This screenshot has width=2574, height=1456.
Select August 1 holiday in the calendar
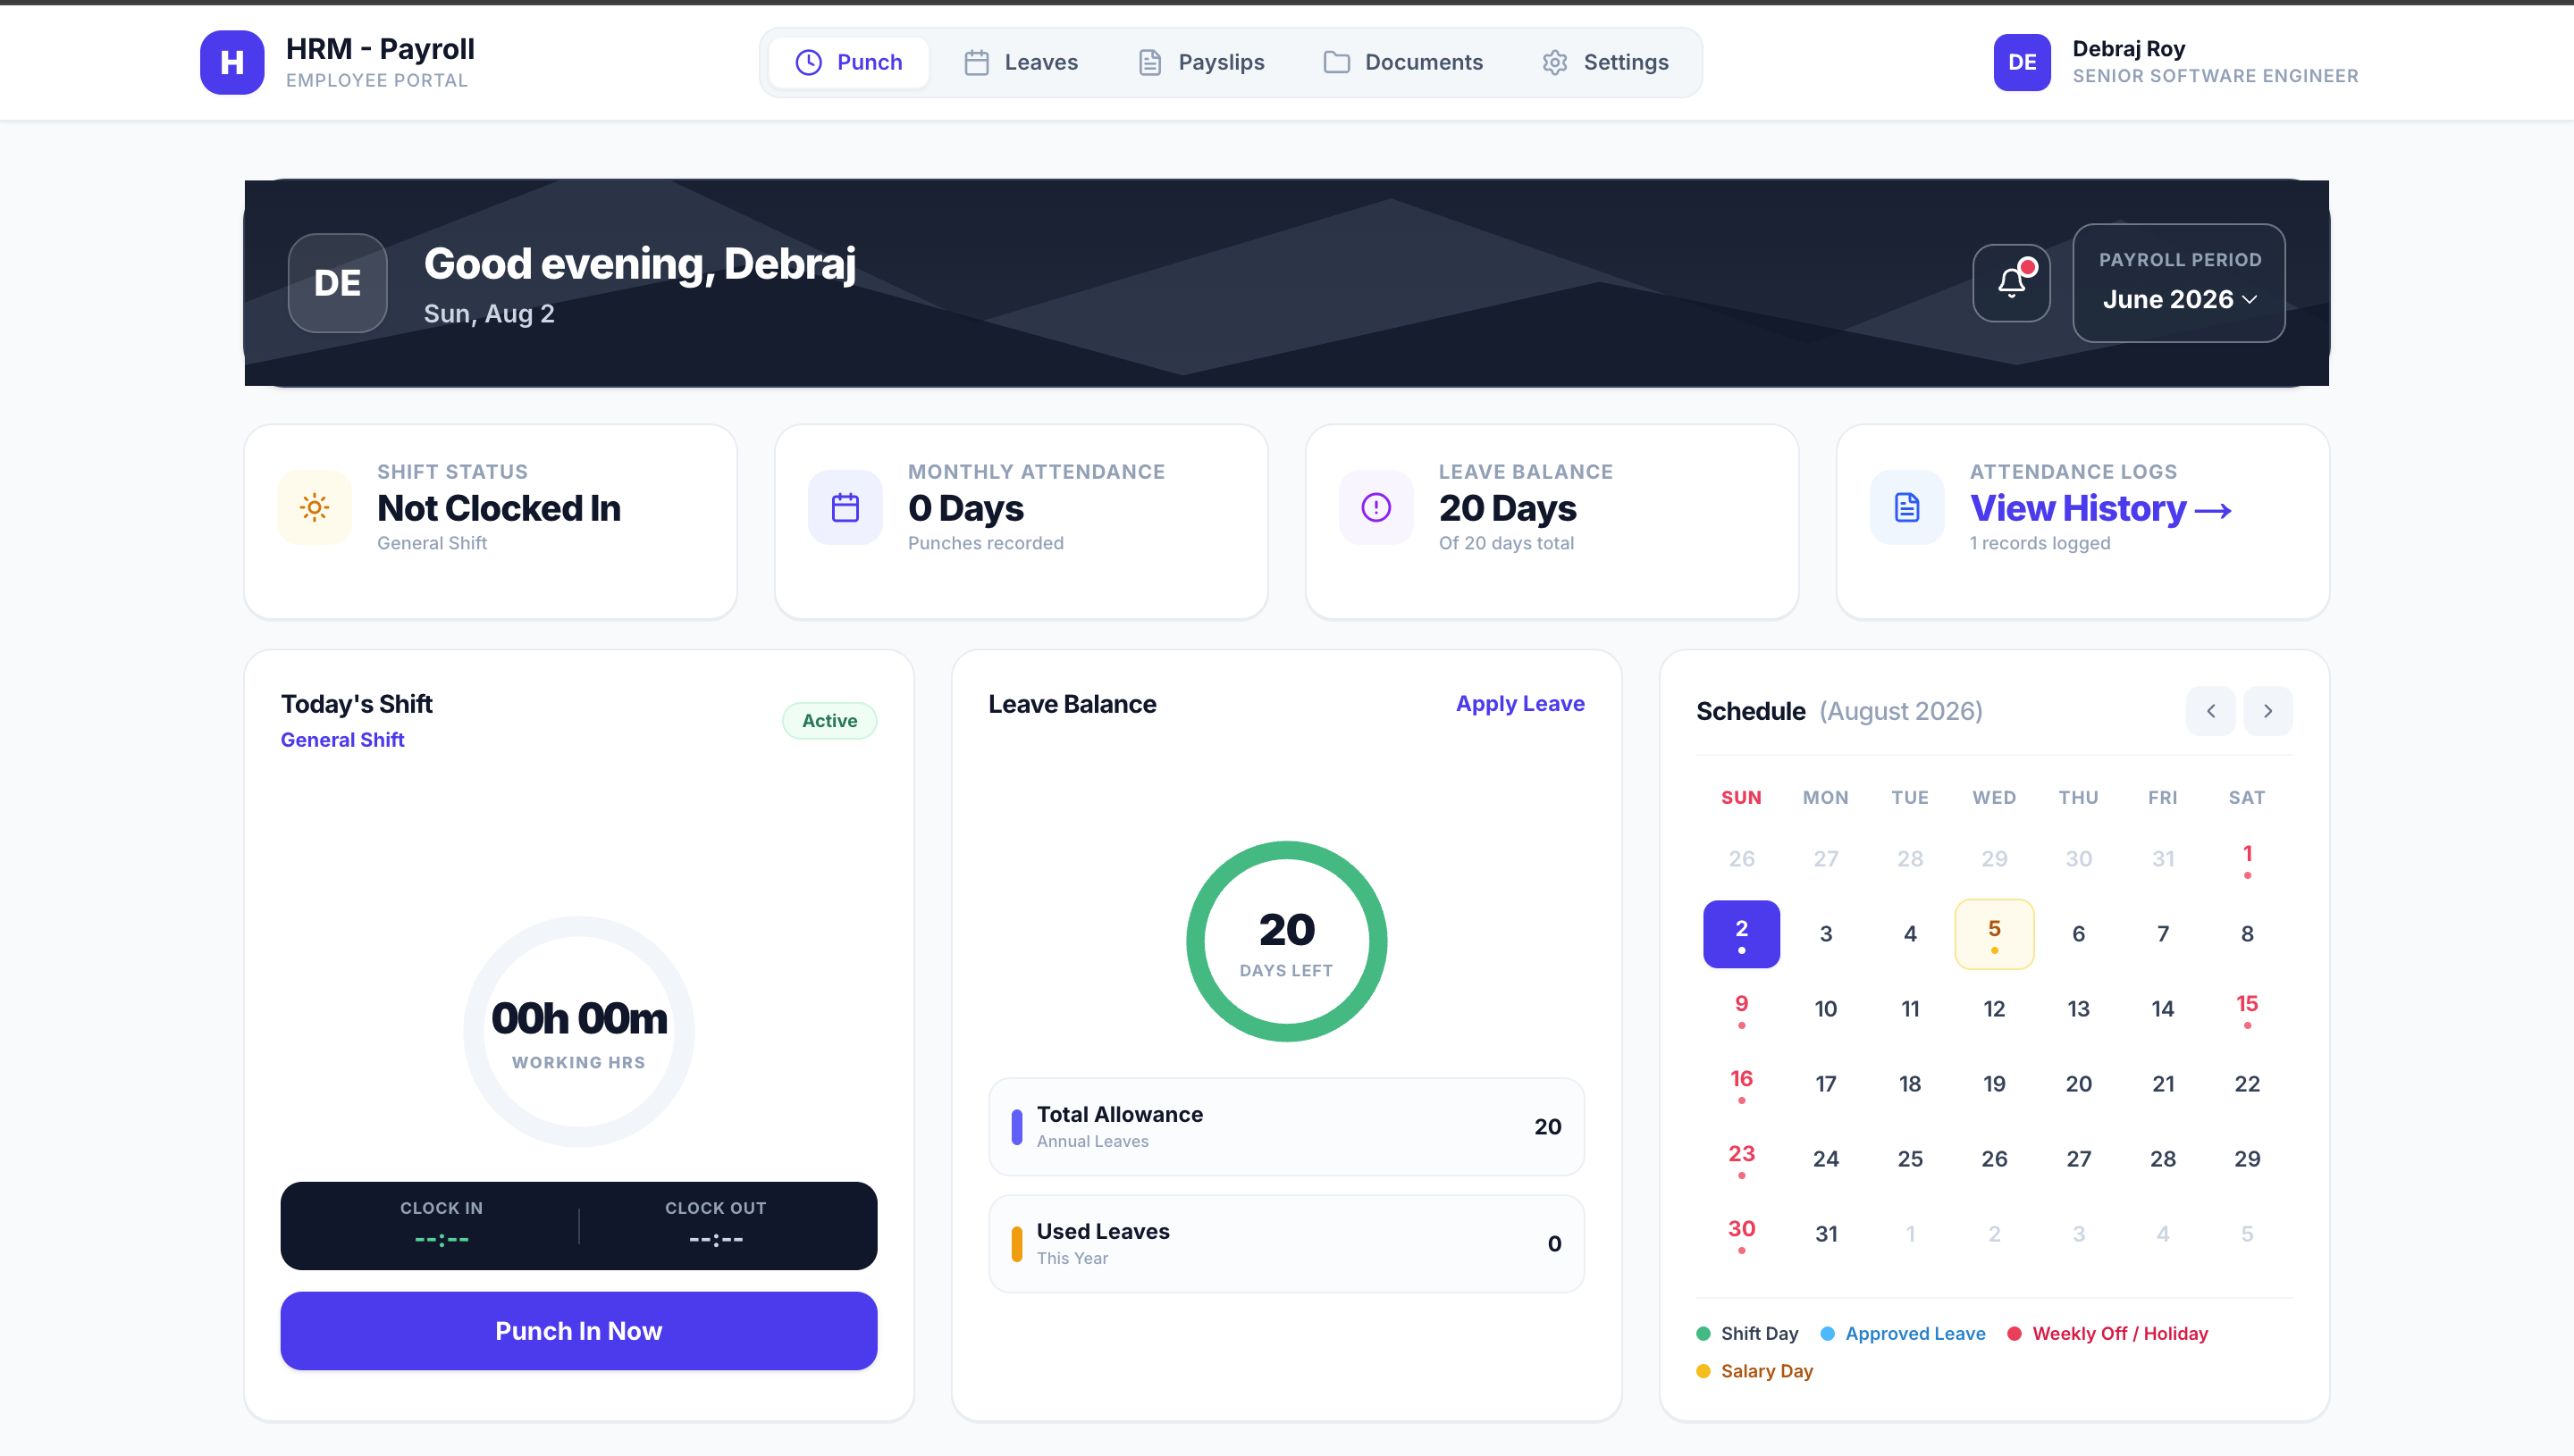click(x=2247, y=859)
